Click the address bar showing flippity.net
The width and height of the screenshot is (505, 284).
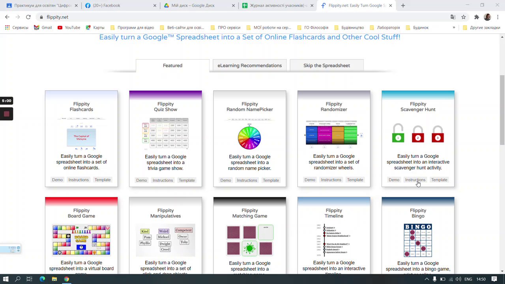tap(245, 17)
